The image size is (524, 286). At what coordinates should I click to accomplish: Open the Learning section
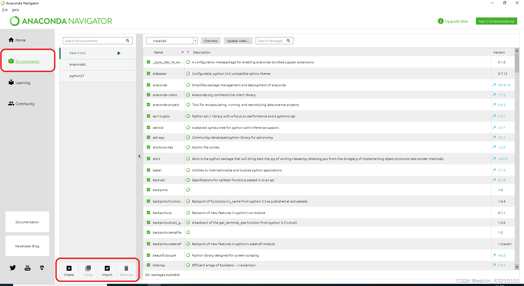point(19,83)
